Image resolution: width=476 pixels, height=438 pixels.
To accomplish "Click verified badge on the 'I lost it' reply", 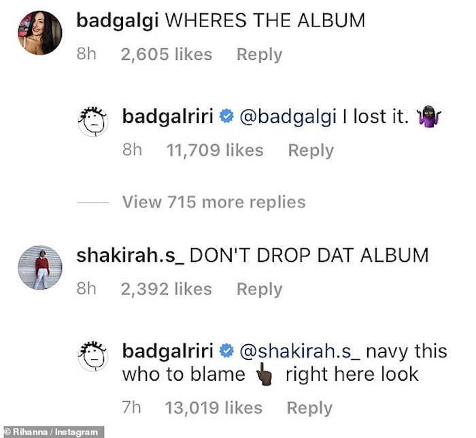I will [x=226, y=116].
